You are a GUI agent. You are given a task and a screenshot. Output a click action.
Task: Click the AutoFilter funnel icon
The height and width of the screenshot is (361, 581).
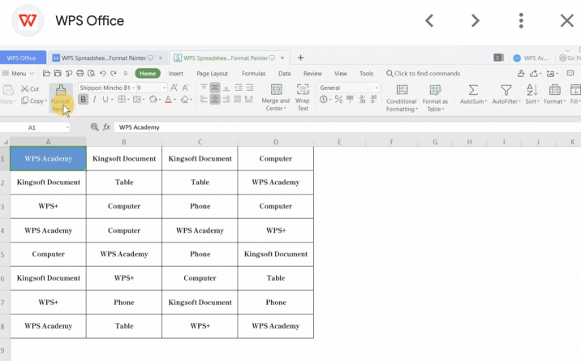(506, 90)
